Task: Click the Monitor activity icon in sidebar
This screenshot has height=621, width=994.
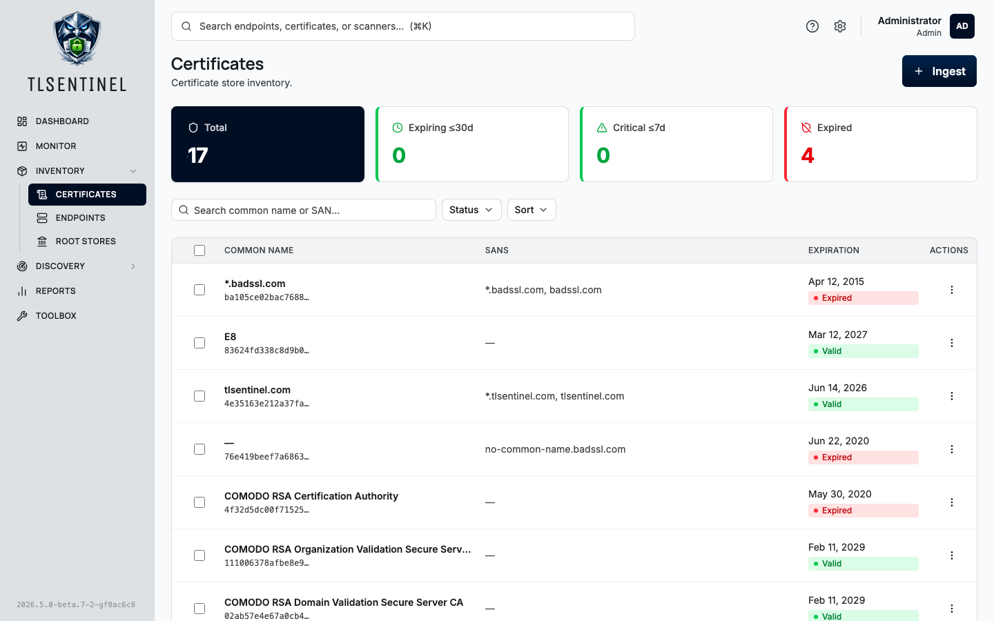Action: coord(22,146)
